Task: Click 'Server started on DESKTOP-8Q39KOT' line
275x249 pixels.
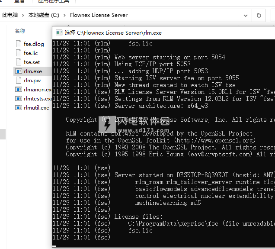Action: pyautogui.click(x=195, y=175)
